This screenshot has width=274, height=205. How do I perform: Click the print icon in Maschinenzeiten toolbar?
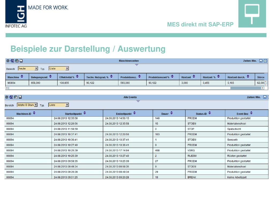click(21, 61)
